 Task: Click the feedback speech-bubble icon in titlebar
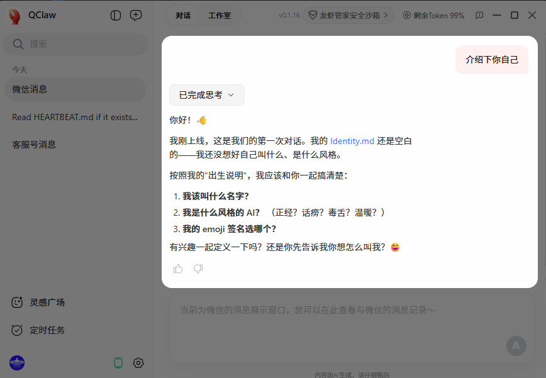click(479, 15)
